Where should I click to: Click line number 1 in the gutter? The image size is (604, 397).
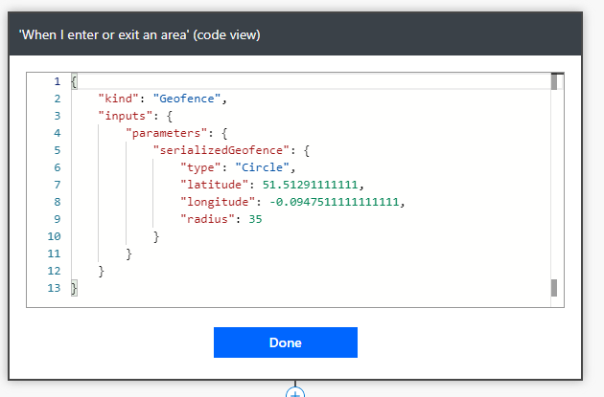click(x=58, y=81)
